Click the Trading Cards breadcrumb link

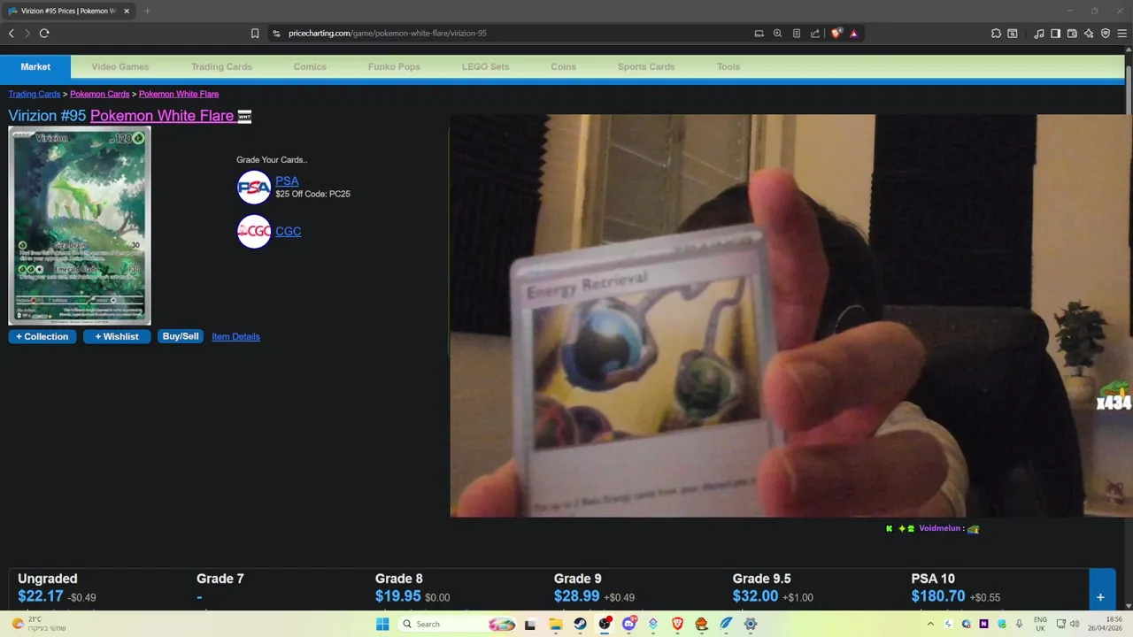pyautogui.click(x=35, y=94)
